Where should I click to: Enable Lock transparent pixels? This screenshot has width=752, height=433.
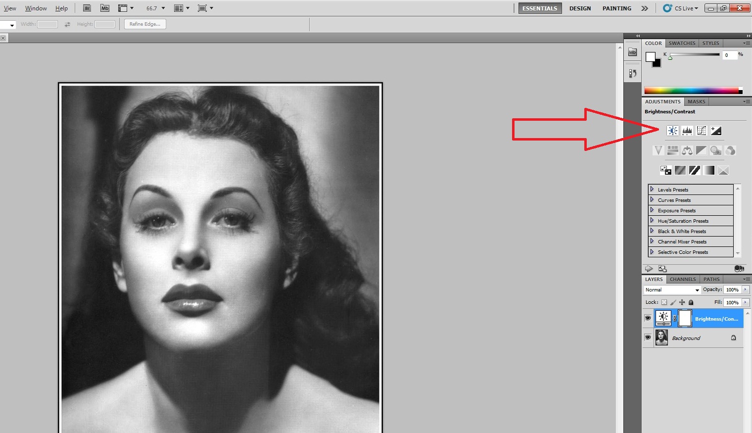pos(663,302)
